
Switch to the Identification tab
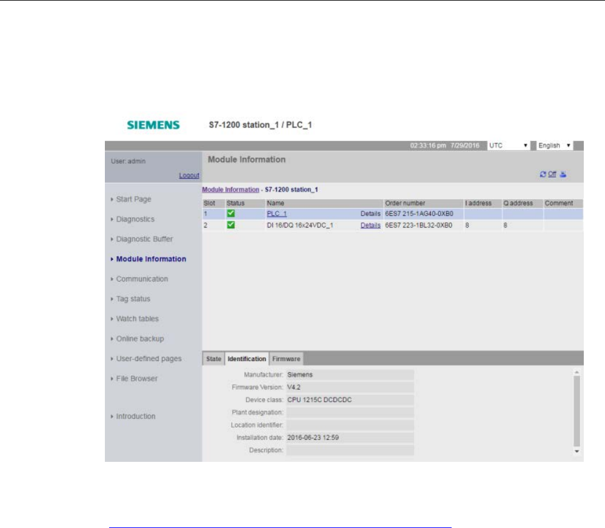[x=247, y=359]
